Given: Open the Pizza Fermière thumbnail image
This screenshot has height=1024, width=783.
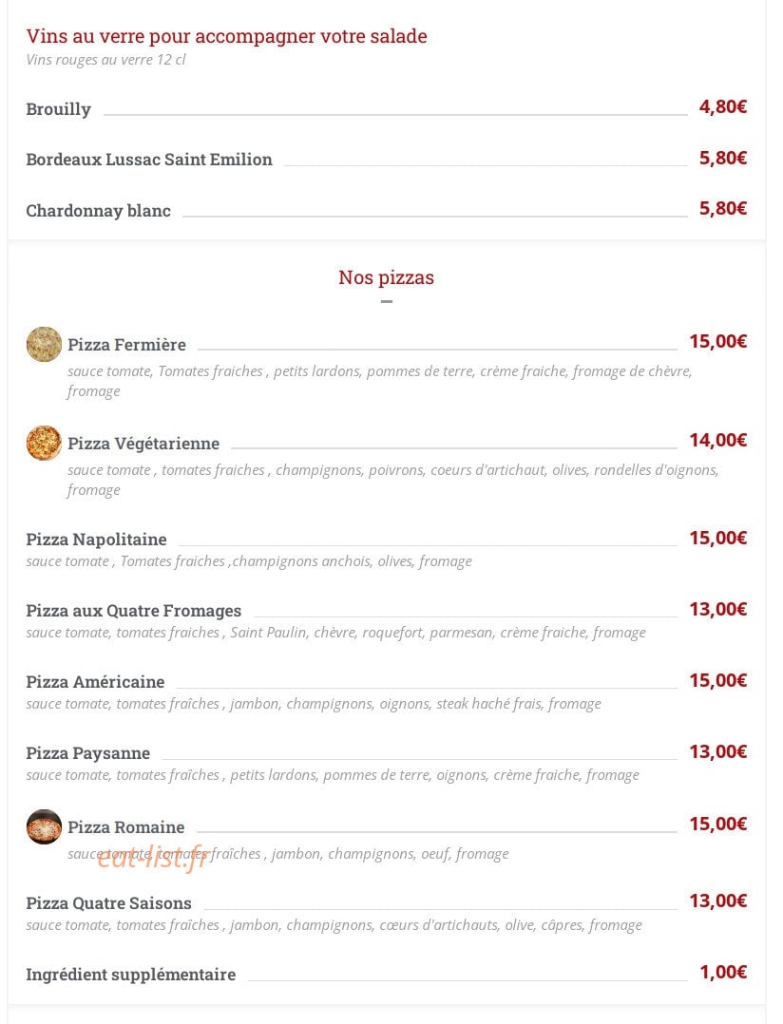Looking at the screenshot, I should [x=44, y=344].
